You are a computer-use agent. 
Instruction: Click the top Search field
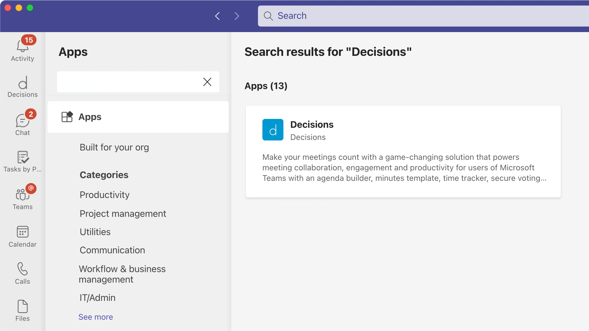point(423,16)
